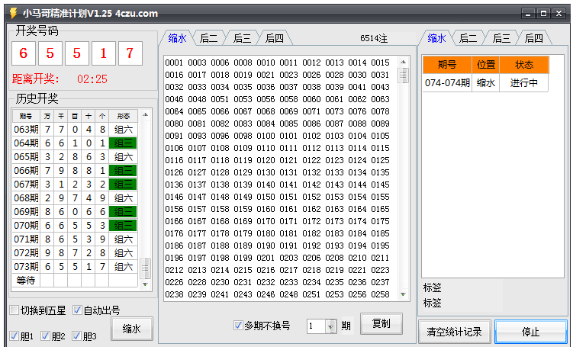Click the orange 状态 column header
Image resolution: width=573 pixels, height=350 pixels.
pos(524,65)
